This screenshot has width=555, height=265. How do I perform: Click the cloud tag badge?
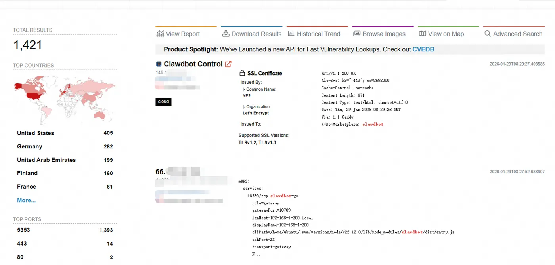coord(163,102)
